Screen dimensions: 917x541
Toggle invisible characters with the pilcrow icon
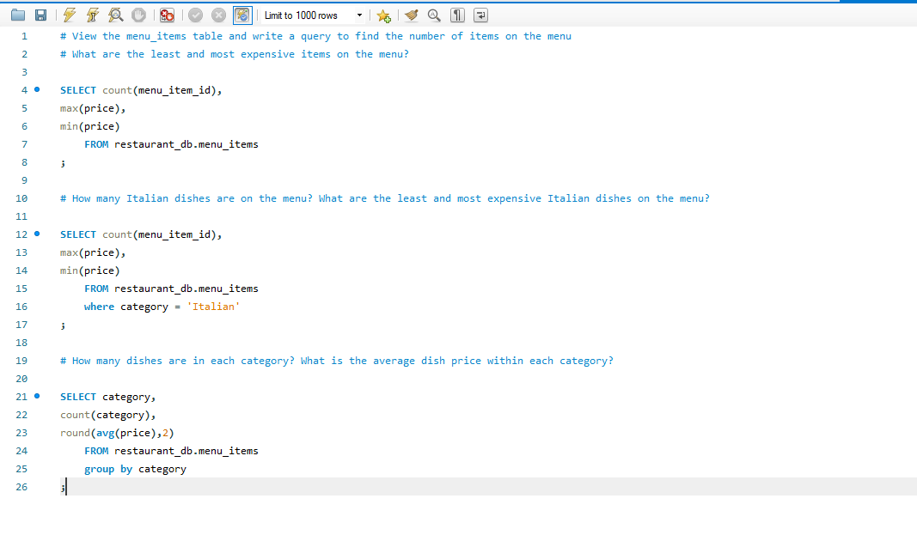(458, 15)
